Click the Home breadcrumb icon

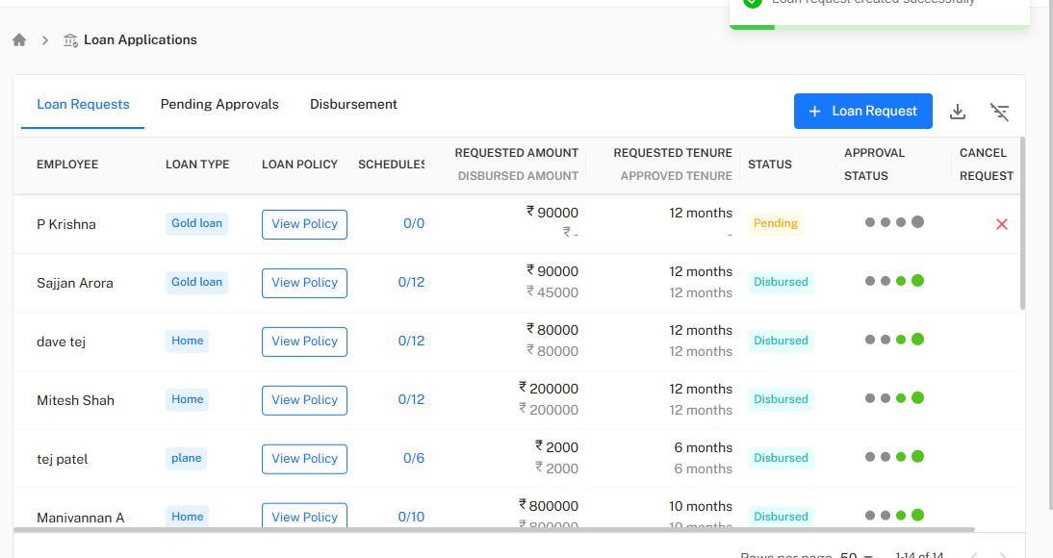(x=19, y=40)
